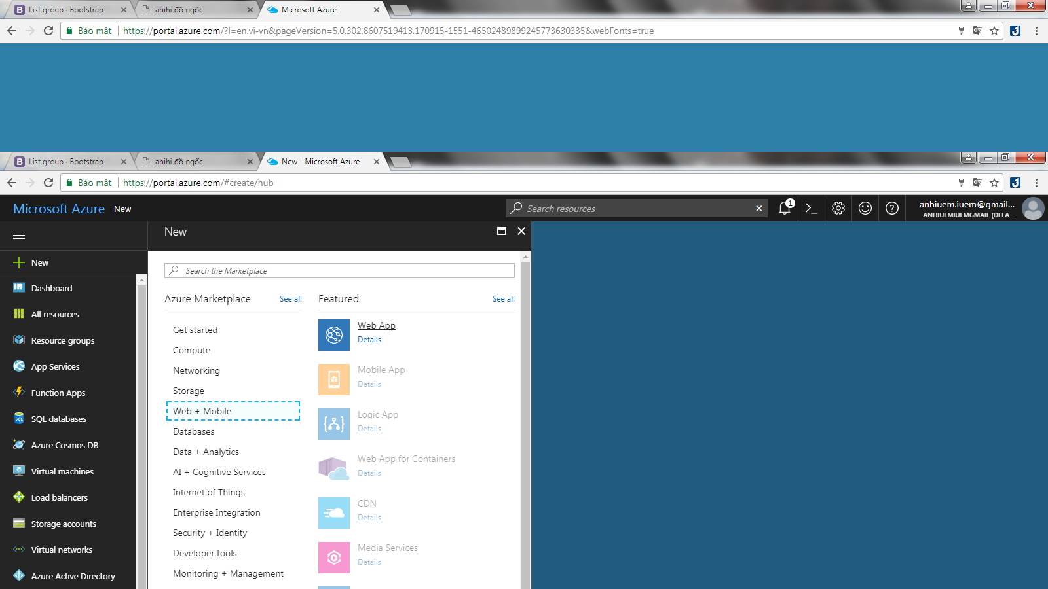The image size is (1048, 589).
Task: Click the Media Services featured icon
Action: point(334,558)
